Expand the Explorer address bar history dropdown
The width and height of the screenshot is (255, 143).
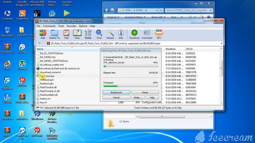pos(157,10)
